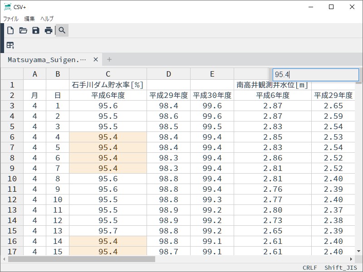
Task: Click the search field containing 95.4
Action: [315, 75]
